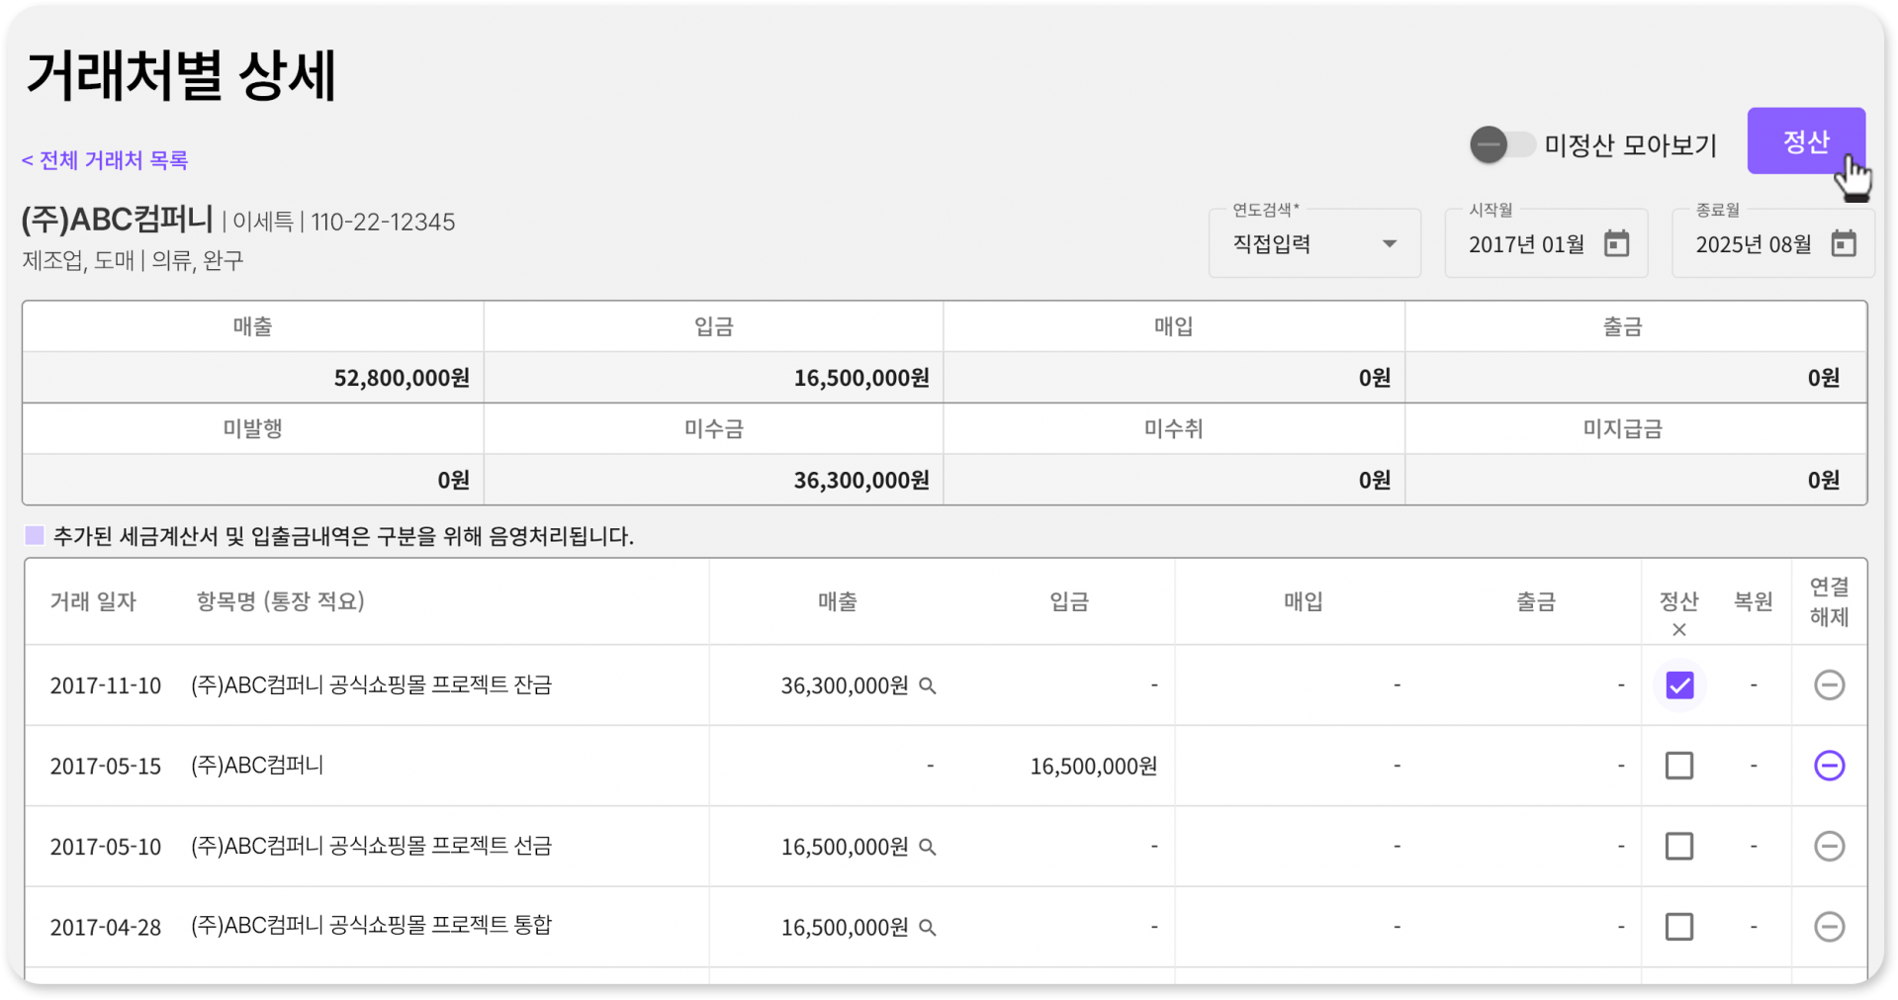Uncheck 정산 checkbox for 2017-11-10 row

coord(1678,684)
